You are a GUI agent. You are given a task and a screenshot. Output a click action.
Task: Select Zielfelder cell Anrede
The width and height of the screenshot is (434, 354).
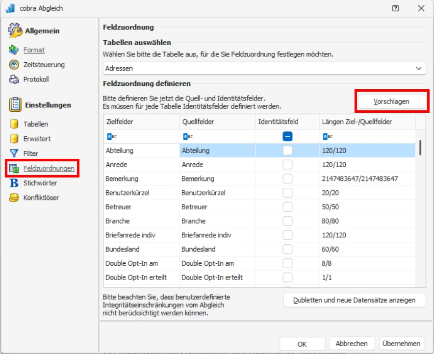(141, 165)
